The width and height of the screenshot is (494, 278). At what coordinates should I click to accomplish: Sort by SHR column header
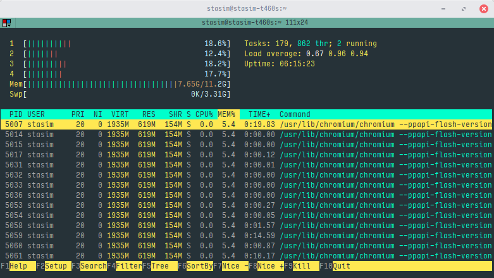pos(175,114)
